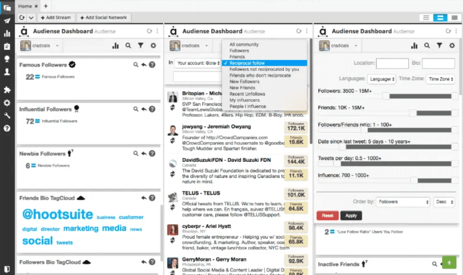Screen dimensions: 463x275
Task: Open the Tools wrench sidebar icon
Action: tap(7, 115)
